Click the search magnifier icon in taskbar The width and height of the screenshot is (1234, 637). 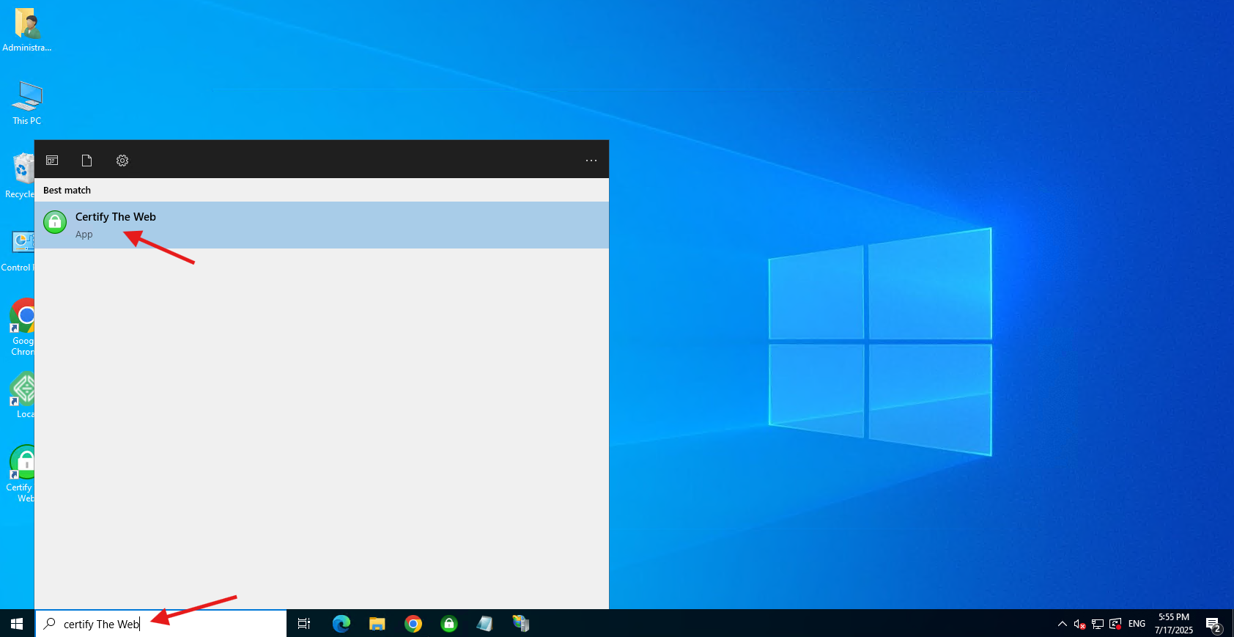(50, 624)
